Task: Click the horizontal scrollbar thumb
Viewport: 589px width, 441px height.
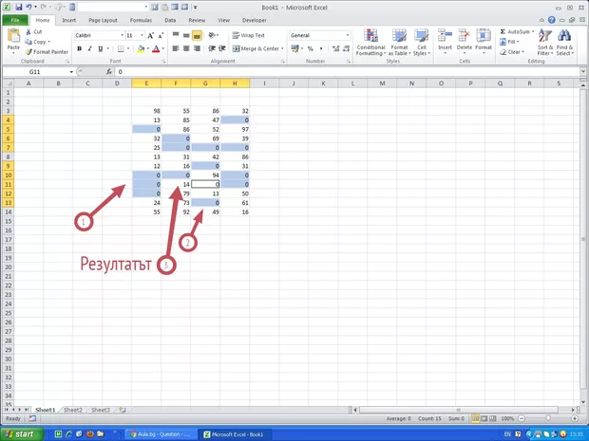Action: pyautogui.click(x=458, y=410)
